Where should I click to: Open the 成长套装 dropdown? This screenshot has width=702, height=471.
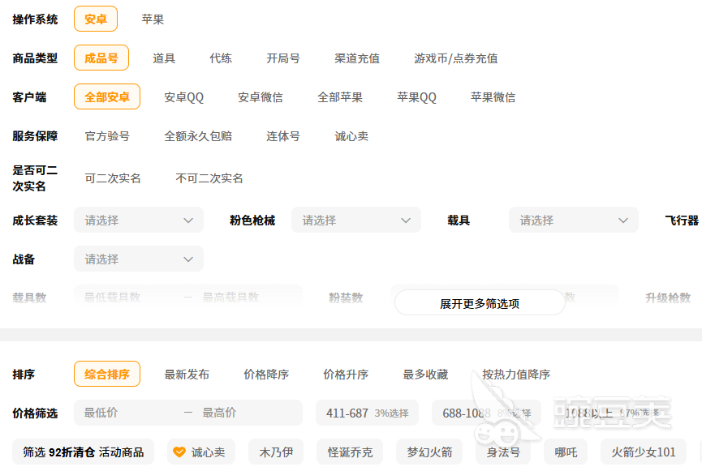coord(139,220)
